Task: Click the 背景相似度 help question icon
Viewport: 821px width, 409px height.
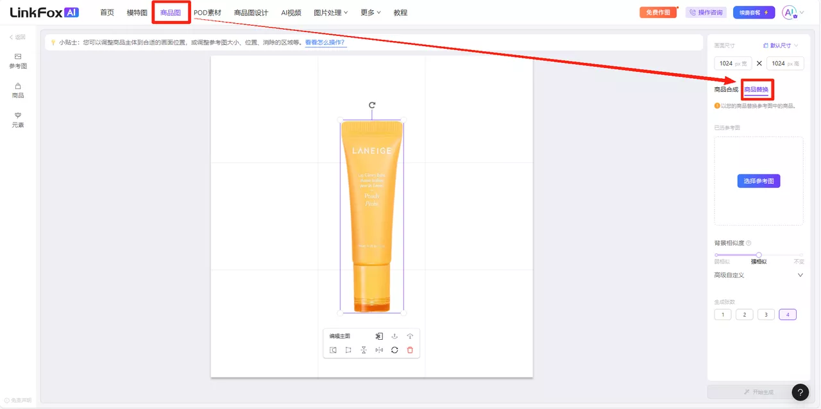Action: click(749, 243)
